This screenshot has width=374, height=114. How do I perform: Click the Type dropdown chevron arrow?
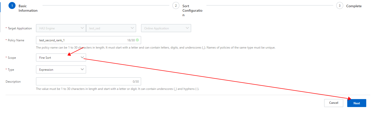(82, 69)
